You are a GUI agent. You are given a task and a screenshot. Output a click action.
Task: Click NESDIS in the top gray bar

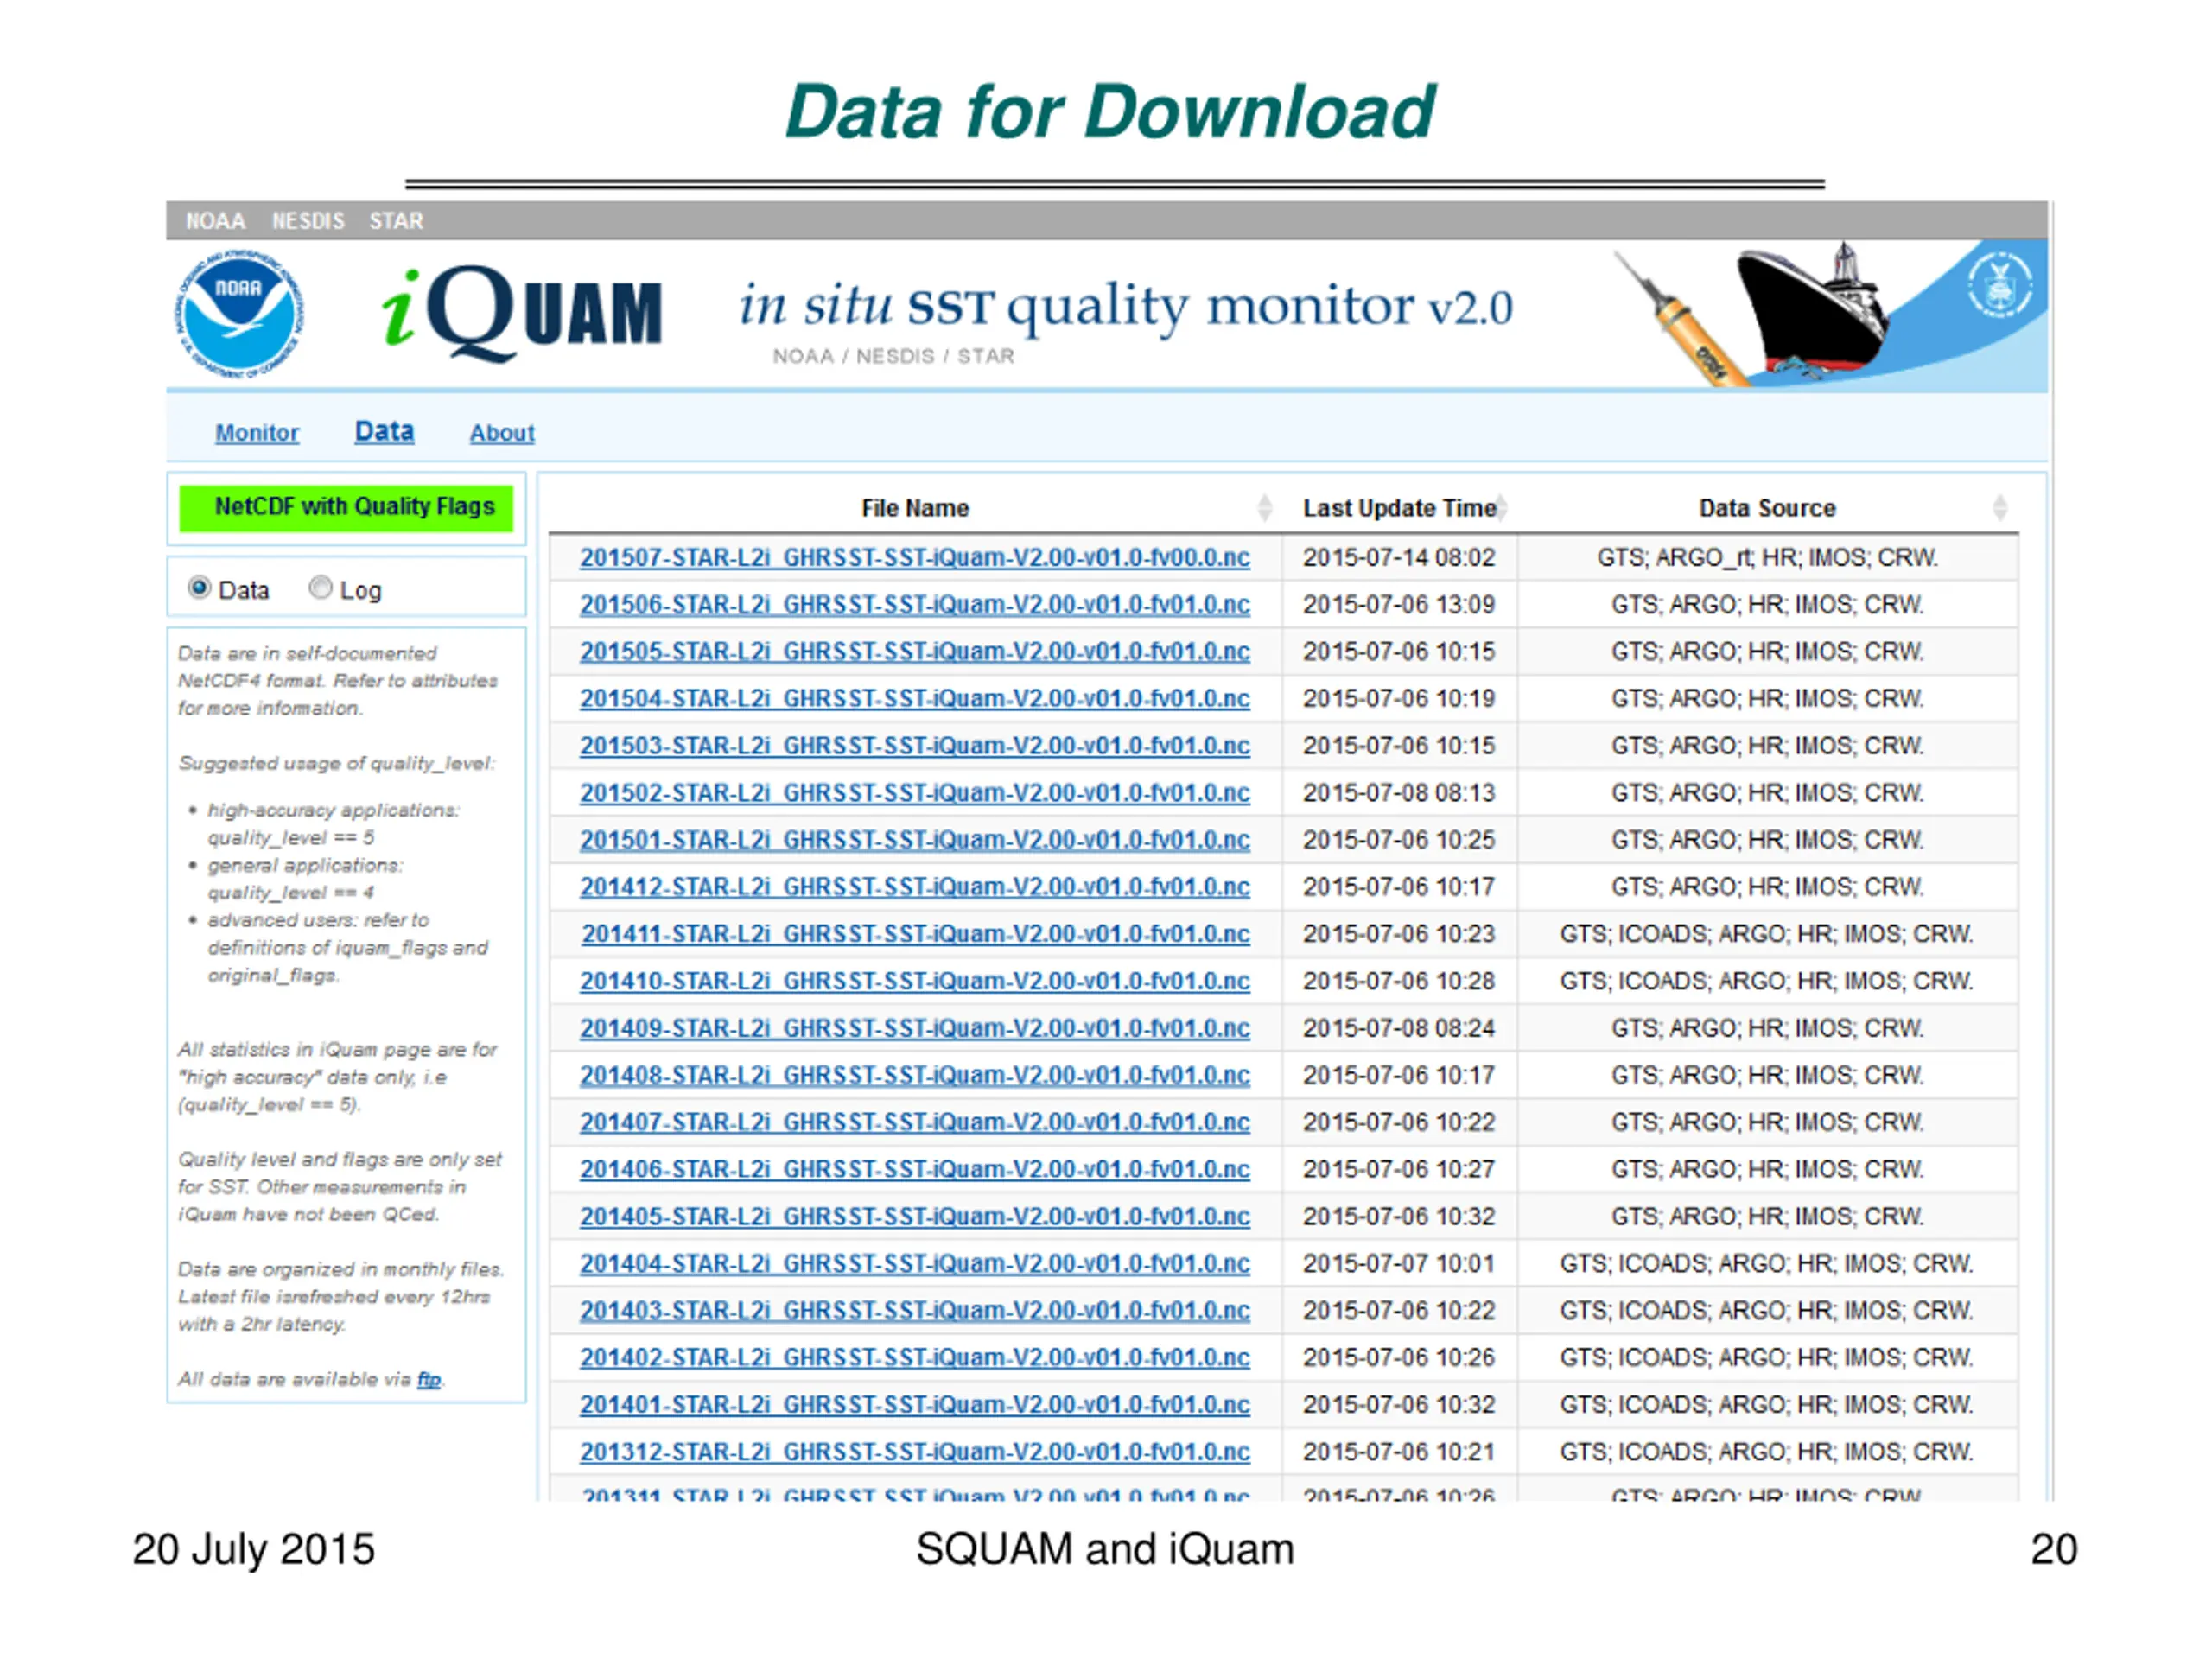[308, 221]
